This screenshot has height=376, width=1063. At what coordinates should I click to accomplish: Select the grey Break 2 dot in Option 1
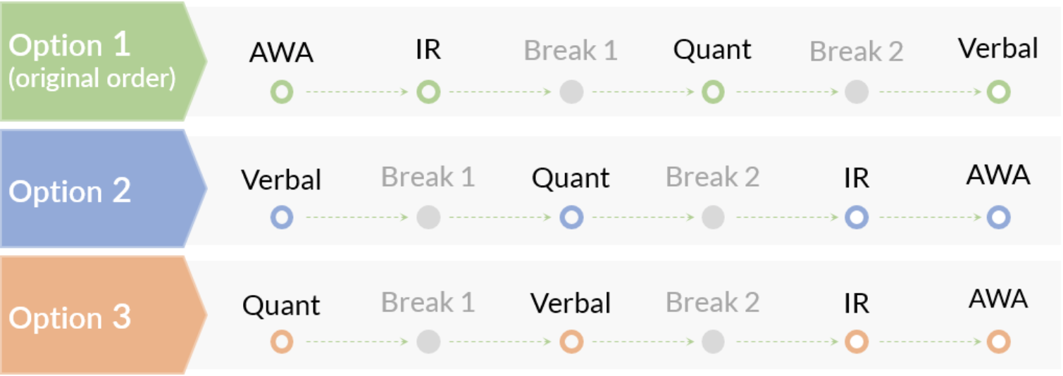pyautogui.click(x=856, y=92)
